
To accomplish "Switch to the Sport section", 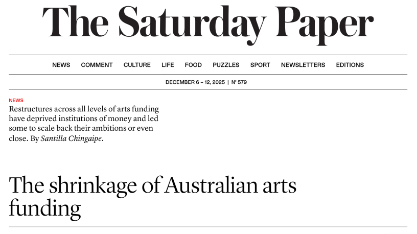I will coord(260,65).
